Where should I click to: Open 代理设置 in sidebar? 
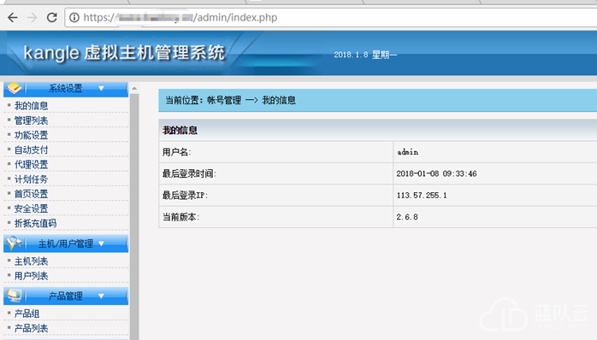[x=32, y=164]
